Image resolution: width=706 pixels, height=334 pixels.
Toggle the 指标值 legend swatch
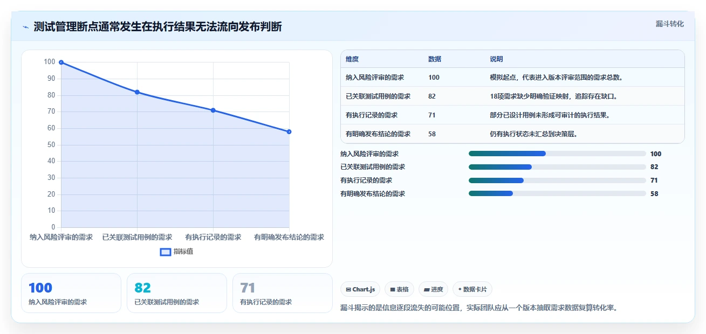point(166,252)
